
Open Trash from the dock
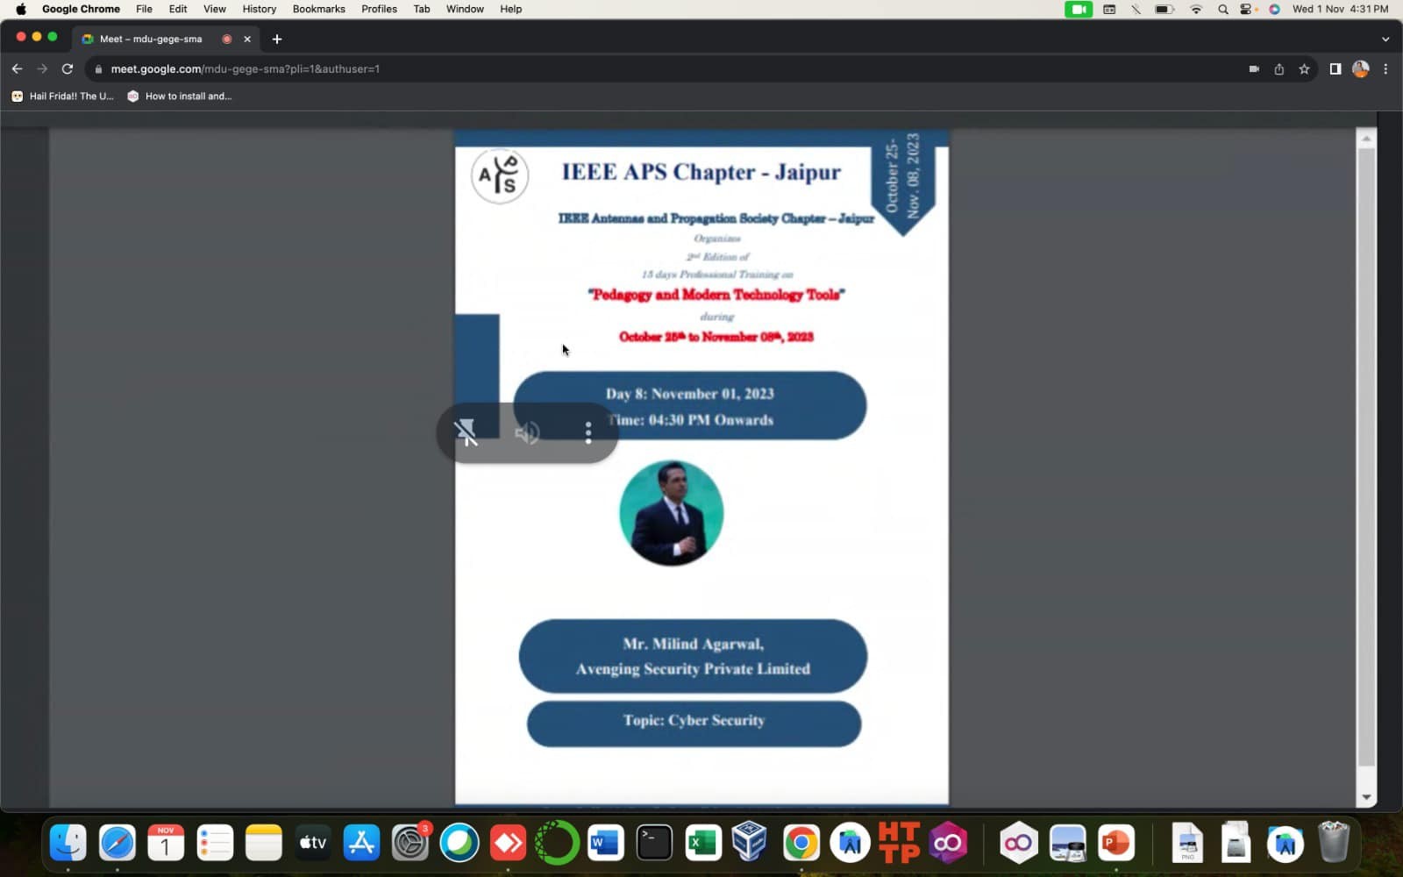point(1334,843)
